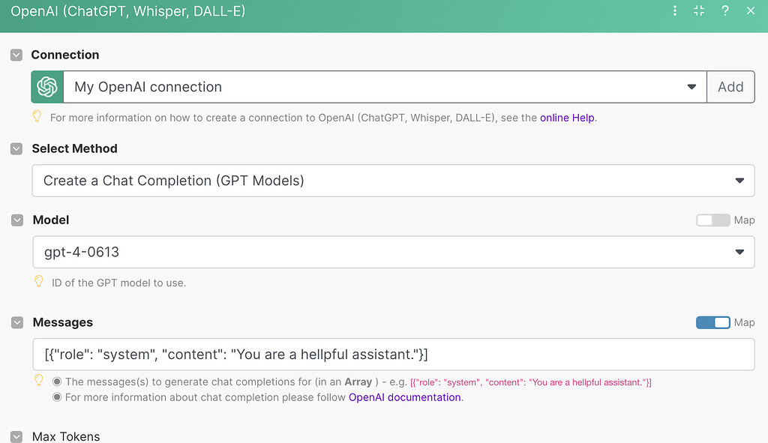The width and height of the screenshot is (768, 443).
Task: Collapse the Select Method section
Action: click(x=16, y=148)
